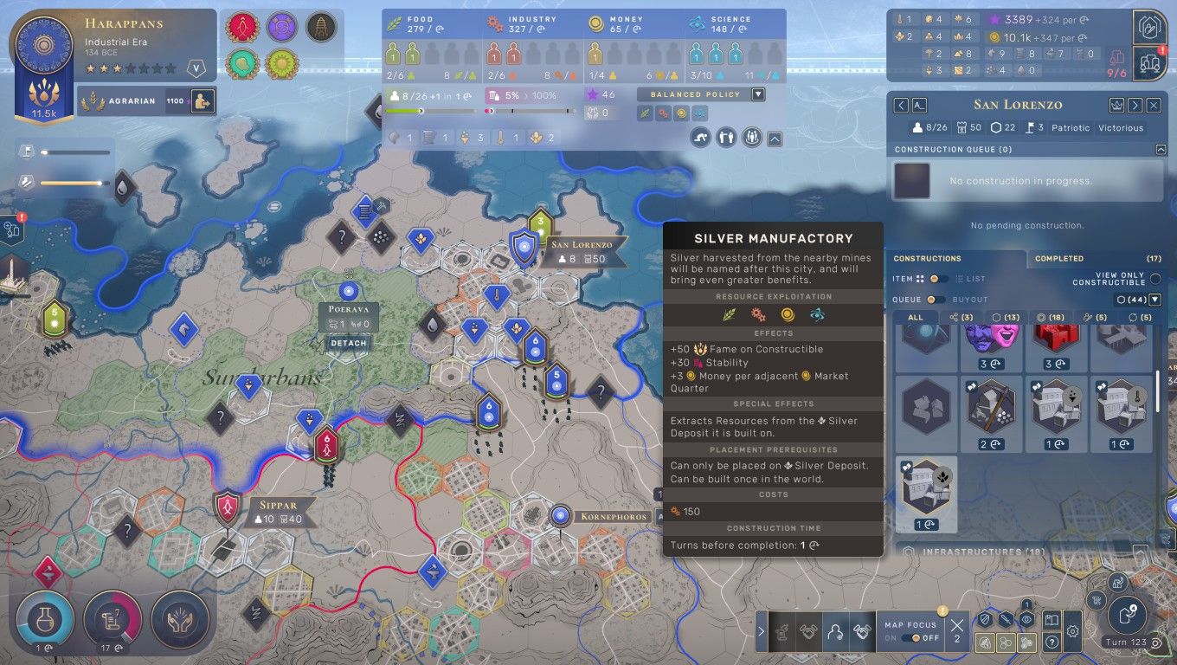Click the end turn button above Turn 123
The height and width of the screenshot is (665, 1177).
coord(1128,615)
